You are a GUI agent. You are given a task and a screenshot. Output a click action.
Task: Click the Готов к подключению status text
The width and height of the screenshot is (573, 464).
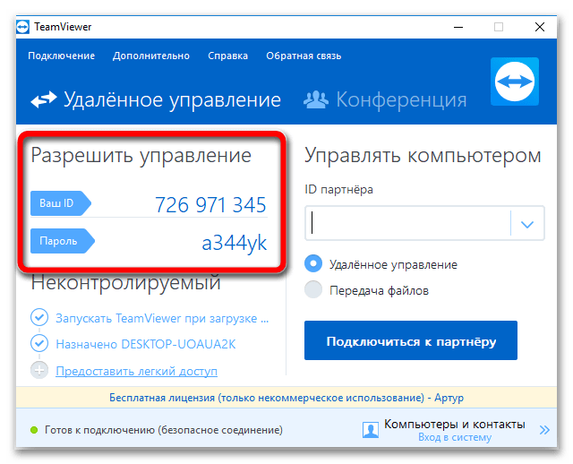pos(164,430)
